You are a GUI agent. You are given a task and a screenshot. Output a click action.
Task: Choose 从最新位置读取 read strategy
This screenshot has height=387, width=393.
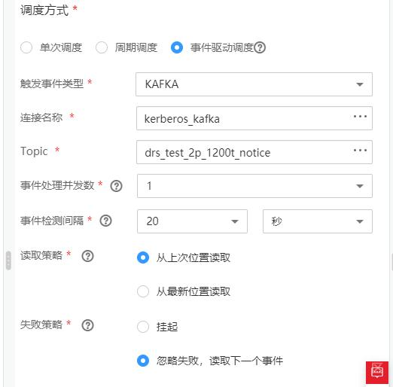click(x=143, y=291)
